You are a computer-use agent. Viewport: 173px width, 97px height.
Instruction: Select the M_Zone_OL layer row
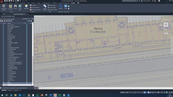coord(17,35)
